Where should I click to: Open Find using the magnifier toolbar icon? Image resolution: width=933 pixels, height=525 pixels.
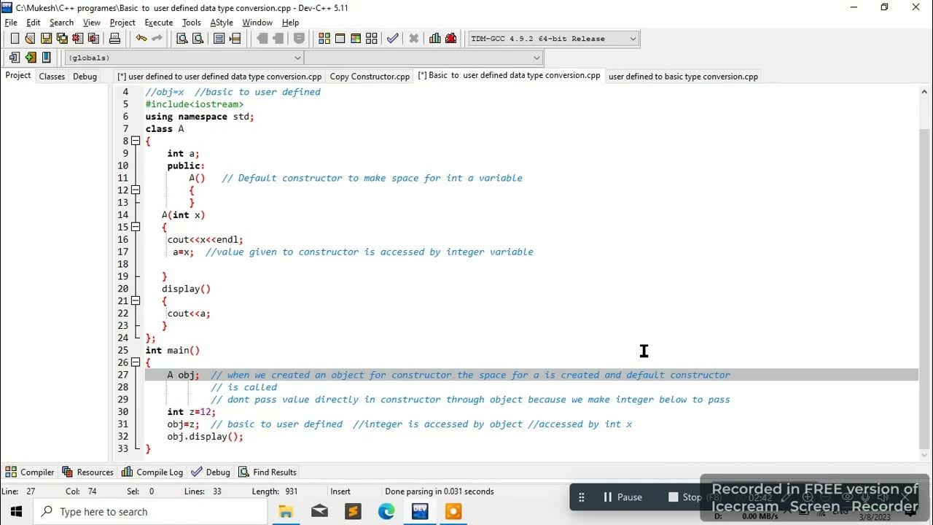click(x=182, y=39)
